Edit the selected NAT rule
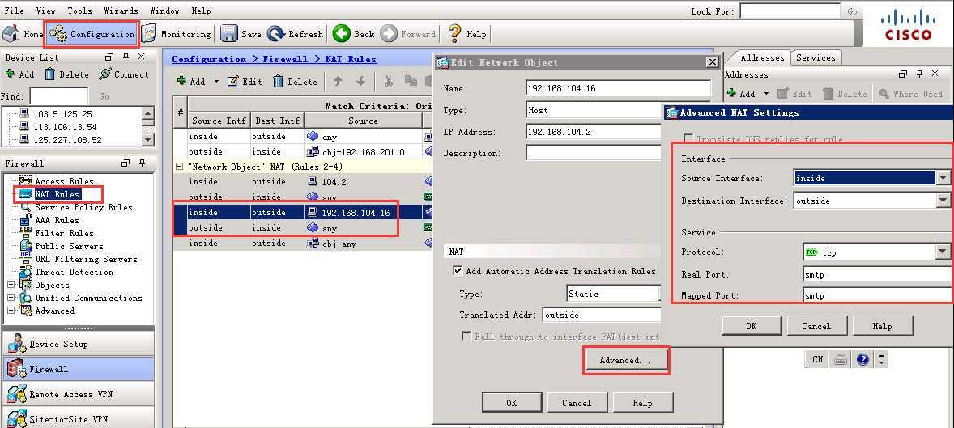The height and width of the screenshot is (428, 954). tap(245, 82)
